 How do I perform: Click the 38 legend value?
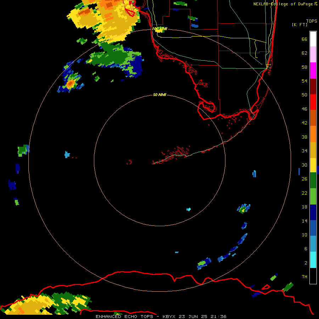pos(304,137)
